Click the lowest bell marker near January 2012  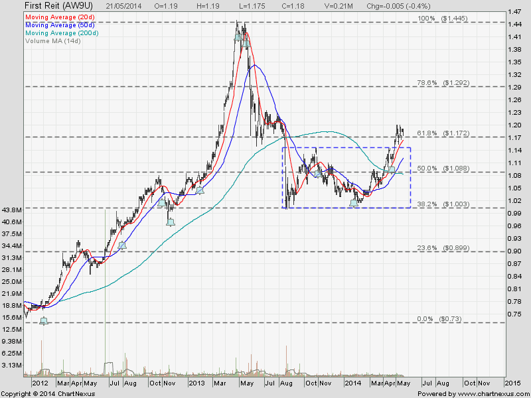[x=44, y=321]
